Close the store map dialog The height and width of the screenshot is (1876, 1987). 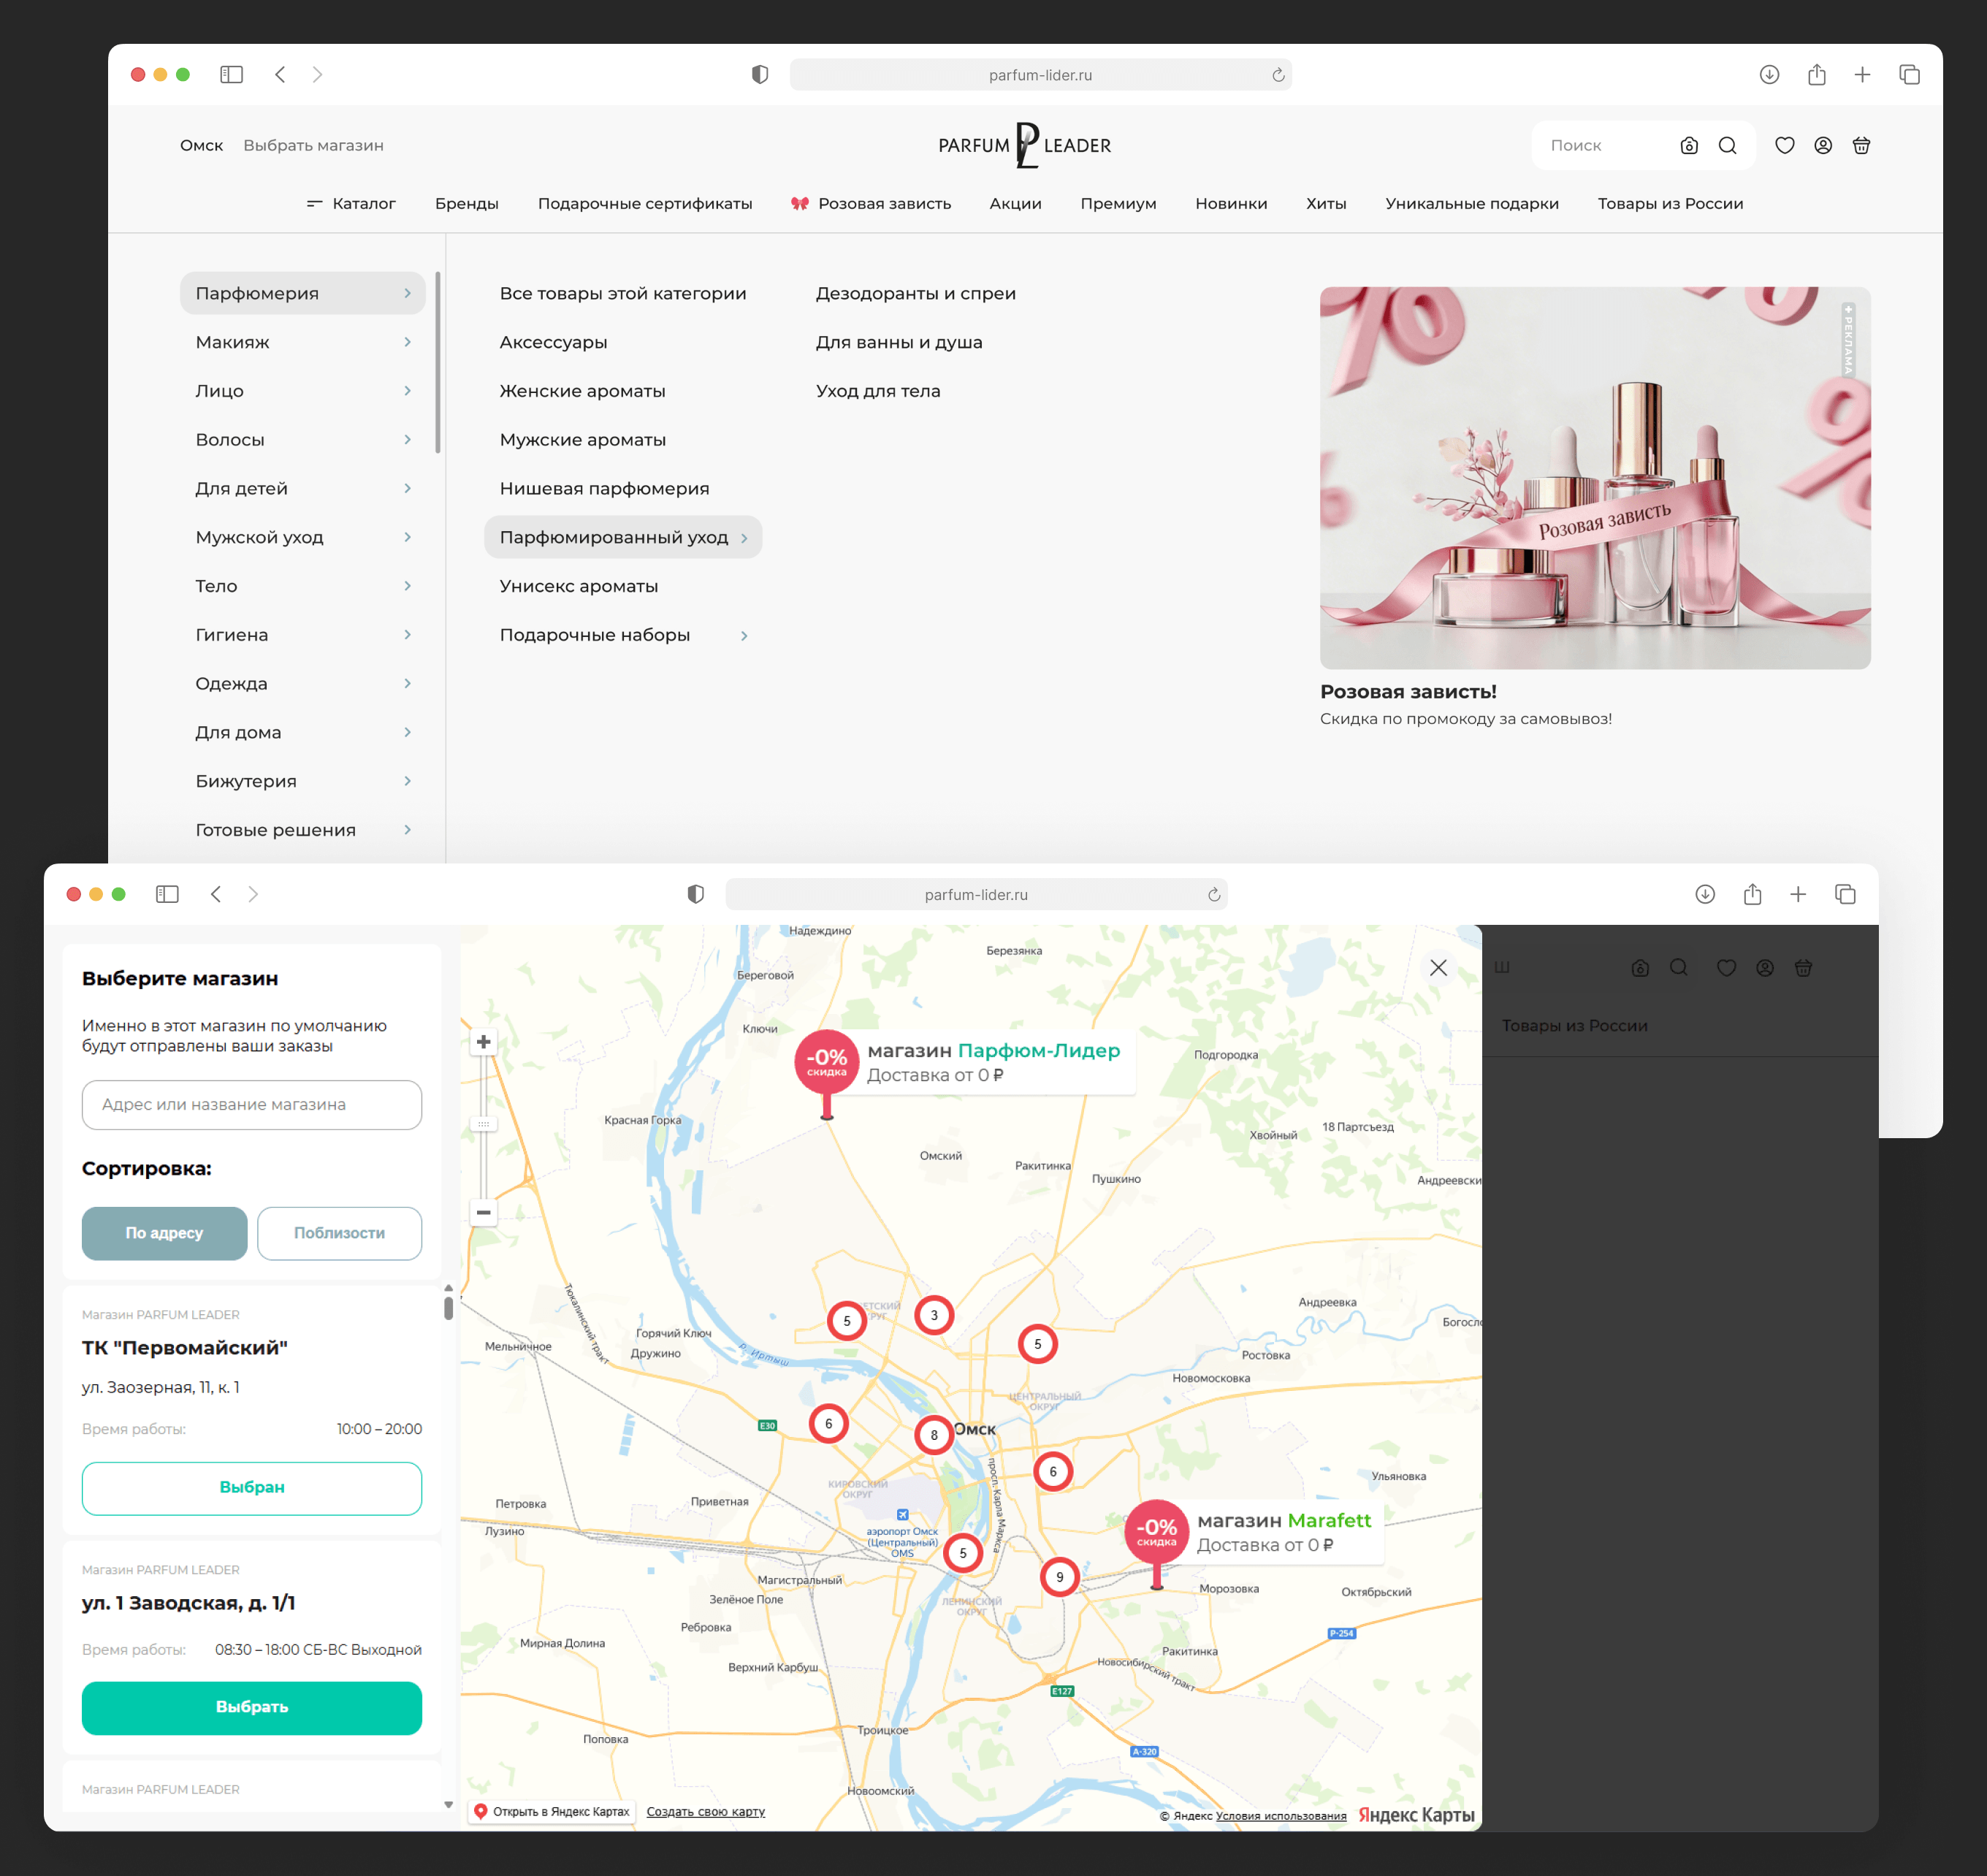1438,968
